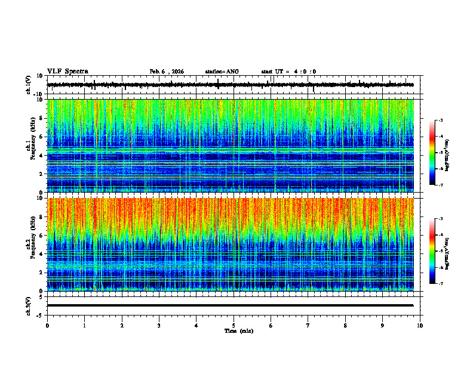Select the "Feb. 6 , 2026" date text

(x=167, y=72)
